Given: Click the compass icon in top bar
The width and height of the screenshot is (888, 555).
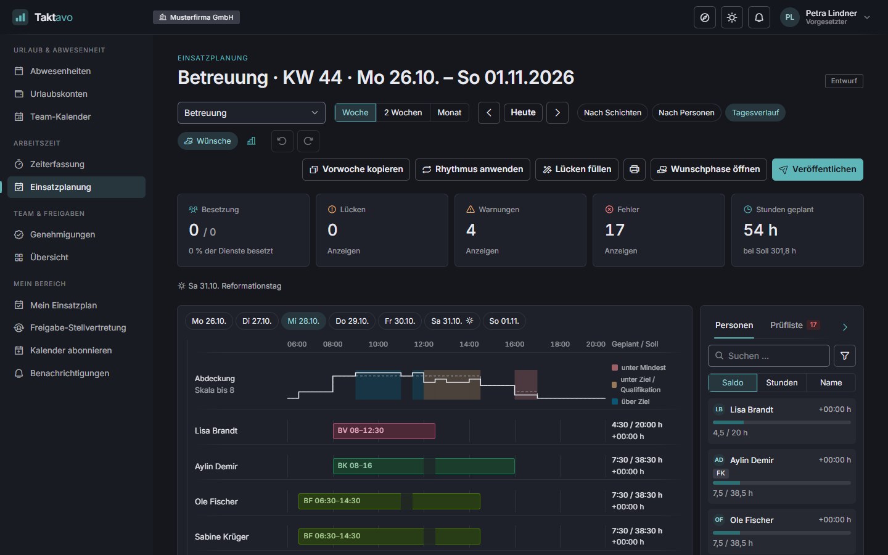Looking at the screenshot, I should click(705, 17).
